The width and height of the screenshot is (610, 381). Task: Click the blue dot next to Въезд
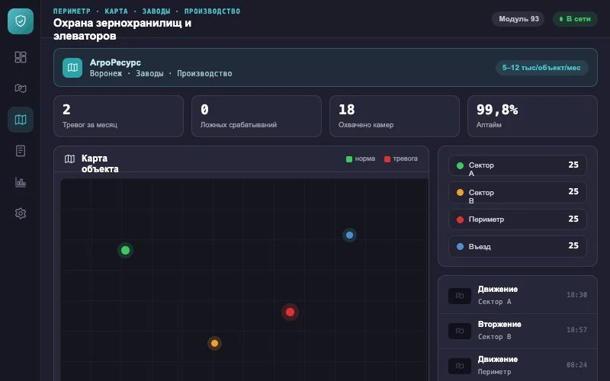pyautogui.click(x=460, y=246)
